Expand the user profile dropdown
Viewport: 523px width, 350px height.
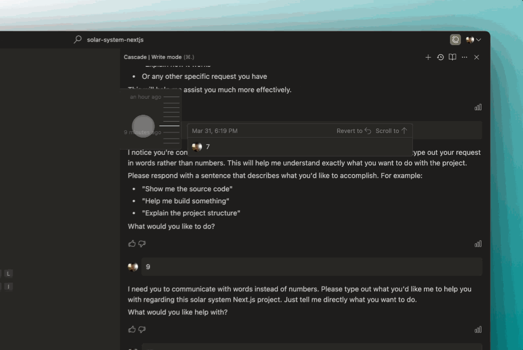[473, 39]
